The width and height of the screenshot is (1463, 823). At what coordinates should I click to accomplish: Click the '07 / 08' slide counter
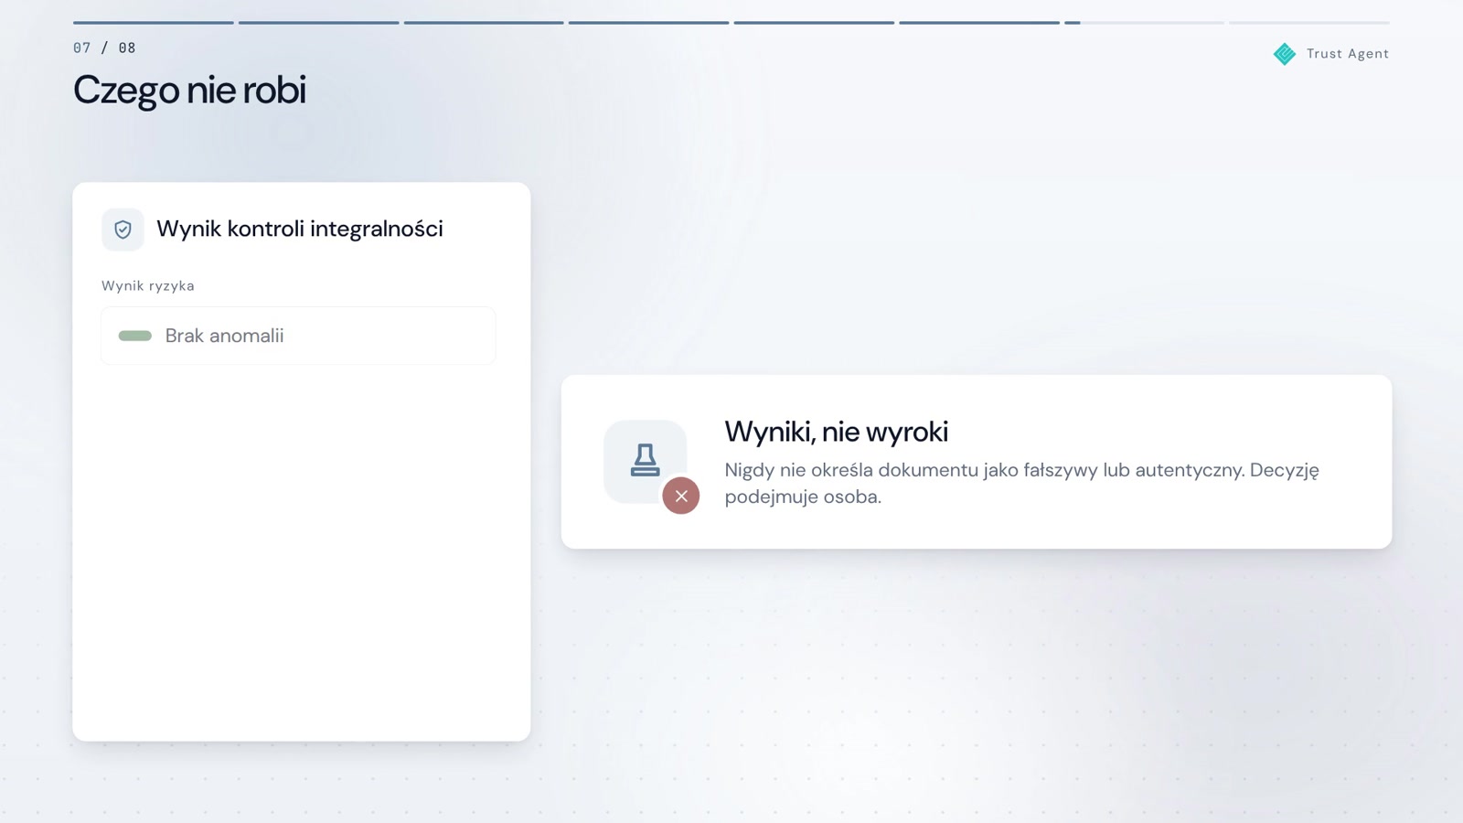tap(104, 48)
